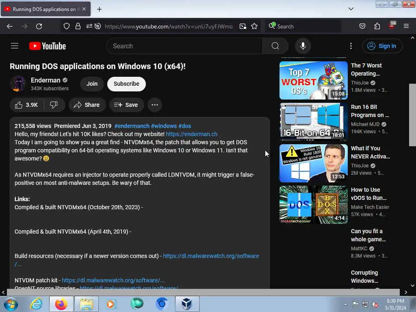The width and height of the screenshot is (416, 312).
Task: Open site permissions icon in address bar
Action: [x=89, y=26]
